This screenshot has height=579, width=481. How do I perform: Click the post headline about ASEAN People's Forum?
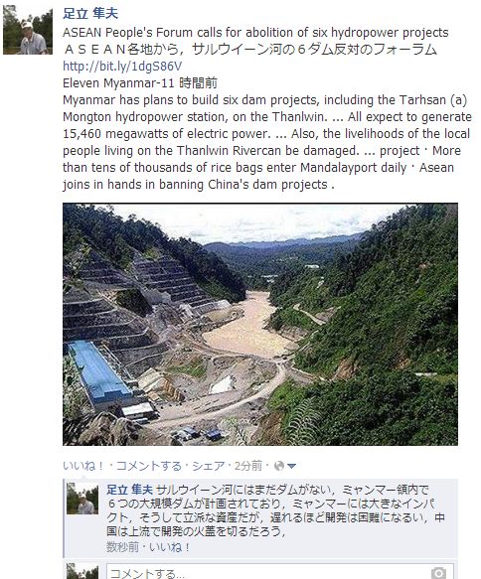[x=255, y=33]
